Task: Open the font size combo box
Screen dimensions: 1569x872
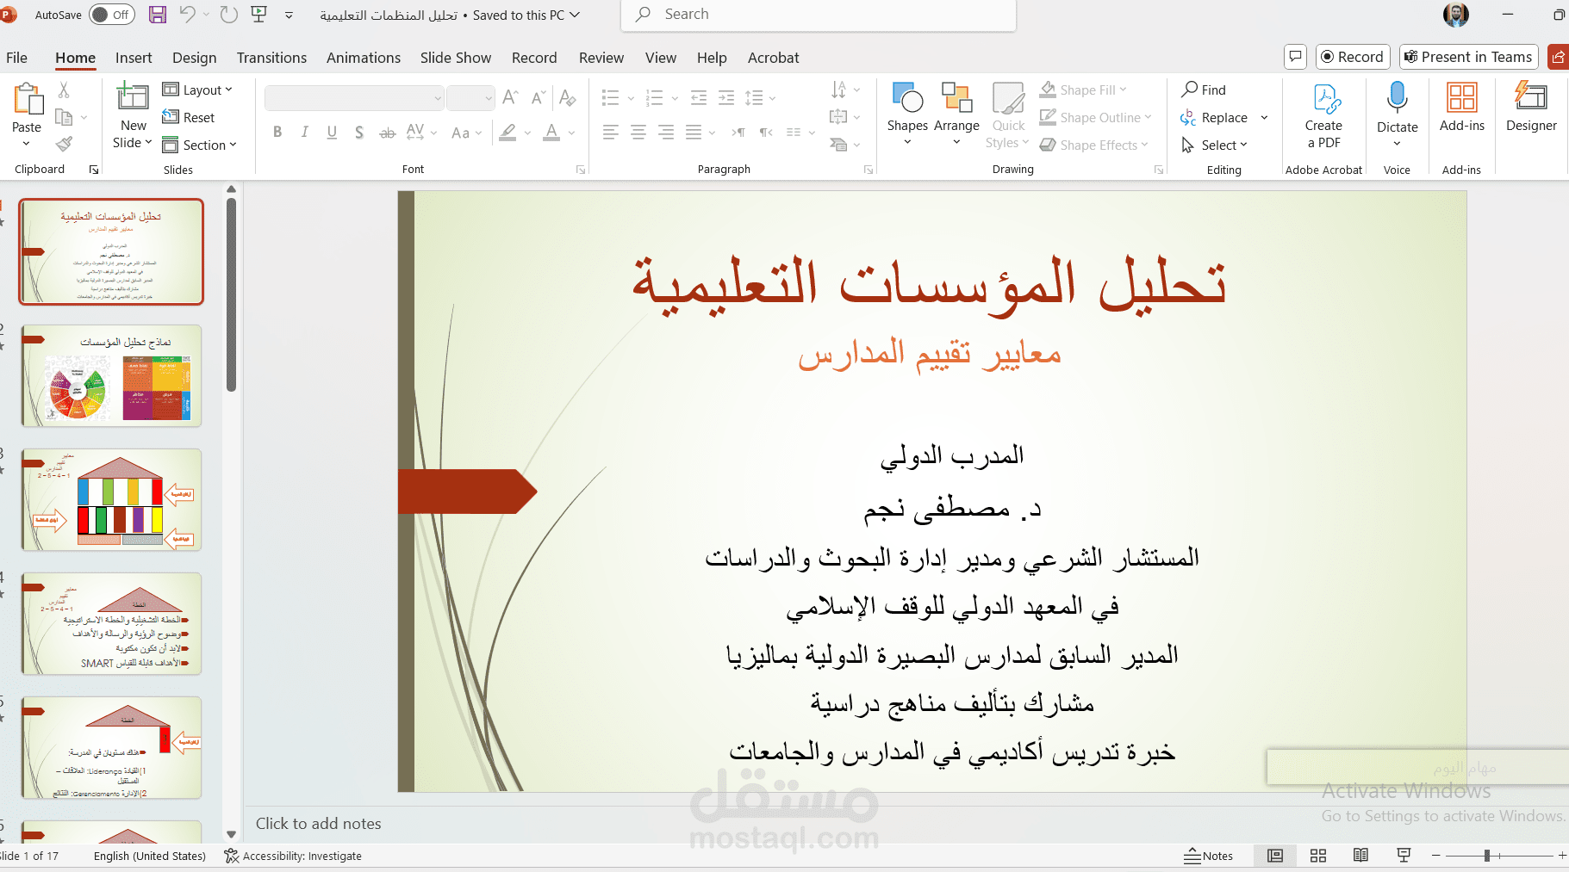Action: pos(470,98)
